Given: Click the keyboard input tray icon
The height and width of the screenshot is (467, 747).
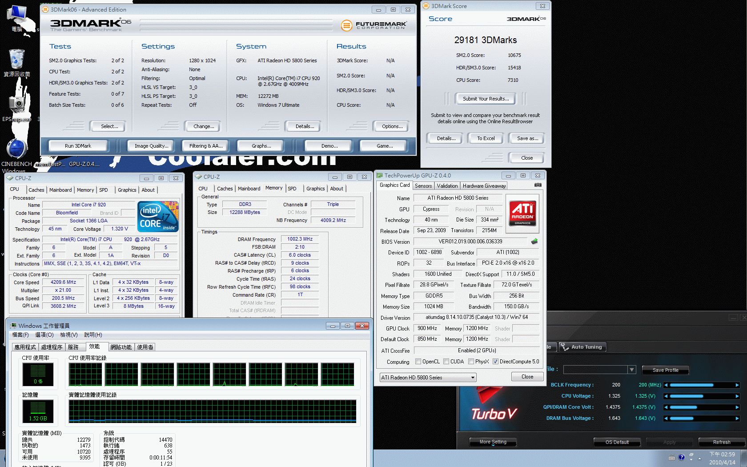Looking at the screenshot, I should pyautogui.click(x=671, y=458).
